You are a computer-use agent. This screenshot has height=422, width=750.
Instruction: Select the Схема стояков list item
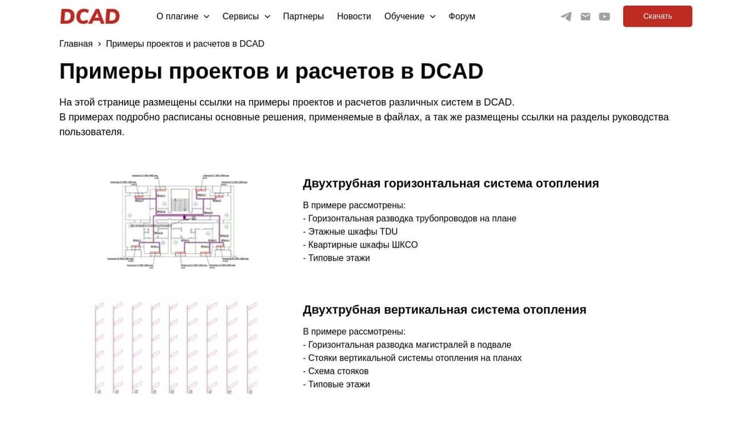[336, 371]
